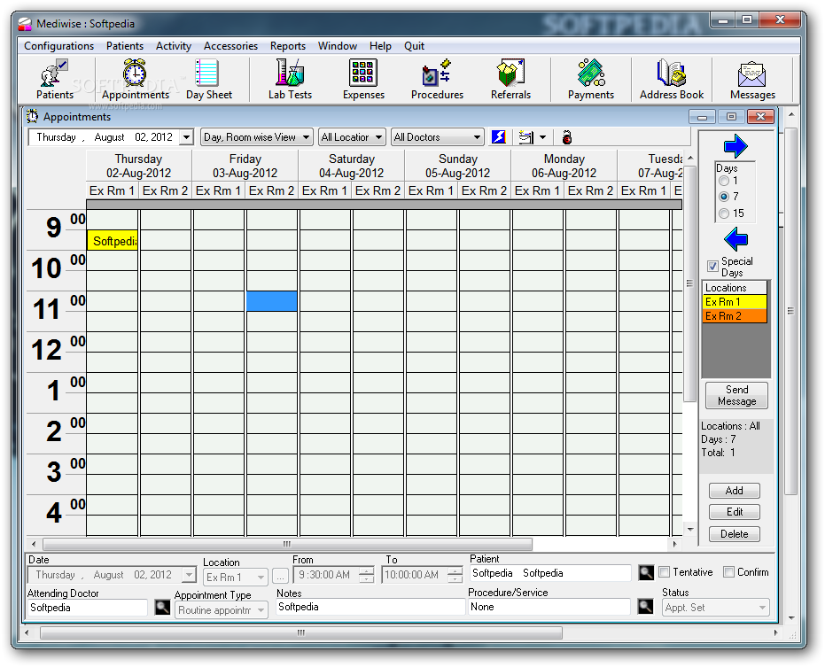Open the Day Sheet icon
This screenshot has height=667, width=825.
[x=208, y=79]
